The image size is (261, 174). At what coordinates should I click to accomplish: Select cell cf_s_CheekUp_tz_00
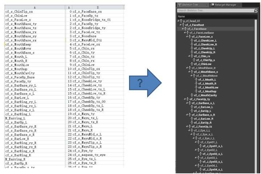coord(98,101)
